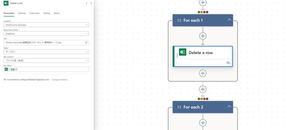The height and width of the screenshot is (130, 287).
Task: Select the For each 1 header
Action: [203, 20]
